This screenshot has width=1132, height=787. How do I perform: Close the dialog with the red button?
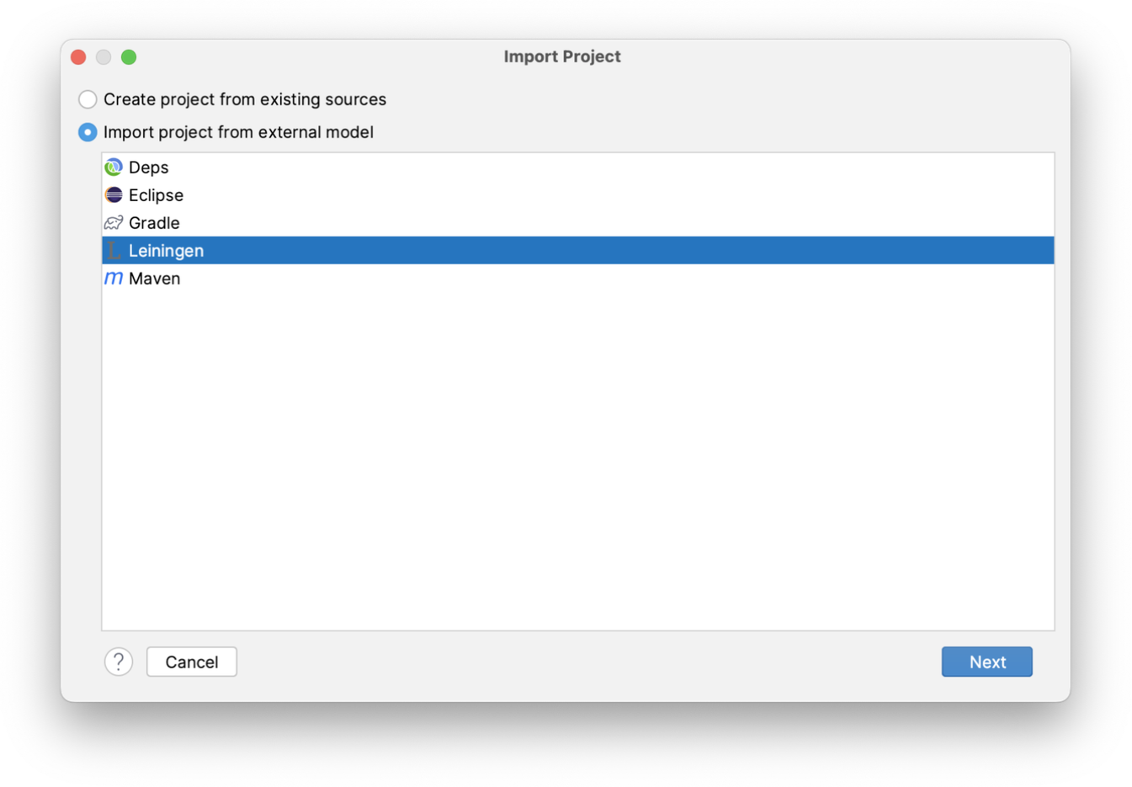[x=78, y=56]
